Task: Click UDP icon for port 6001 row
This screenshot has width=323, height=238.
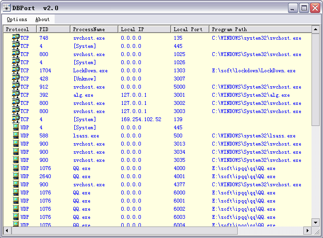Action: pos(16,201)
